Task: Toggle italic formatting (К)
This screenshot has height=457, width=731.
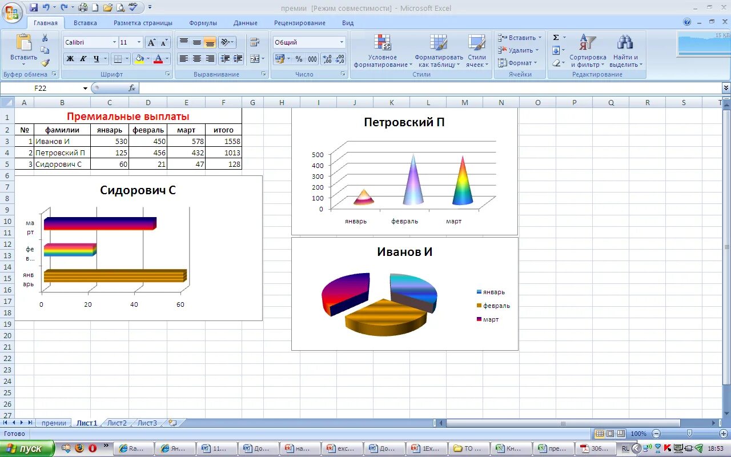Action: (83, 58)
